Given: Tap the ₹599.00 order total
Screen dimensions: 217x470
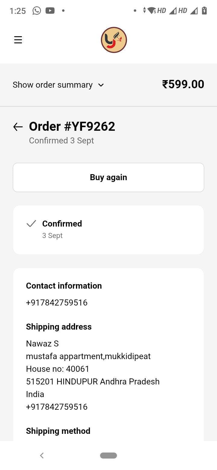Looking at the screenshot, I should [x=183, y=84].
